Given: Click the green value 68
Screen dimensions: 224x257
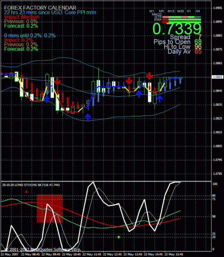Looking at the screenshot, I should tap(198, 42).
